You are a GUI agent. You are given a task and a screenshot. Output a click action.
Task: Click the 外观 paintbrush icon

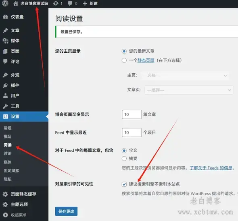[6, 75]
